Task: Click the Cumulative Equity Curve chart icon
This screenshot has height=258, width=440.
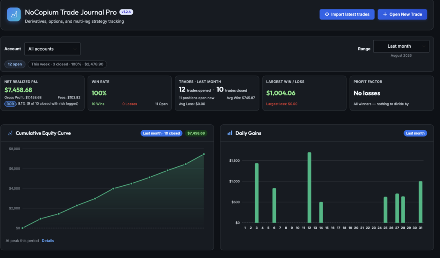Action: [x=10, y=133]
